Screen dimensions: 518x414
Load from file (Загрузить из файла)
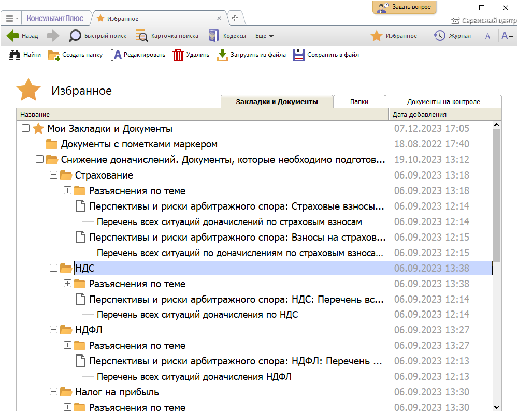(222, 55)
